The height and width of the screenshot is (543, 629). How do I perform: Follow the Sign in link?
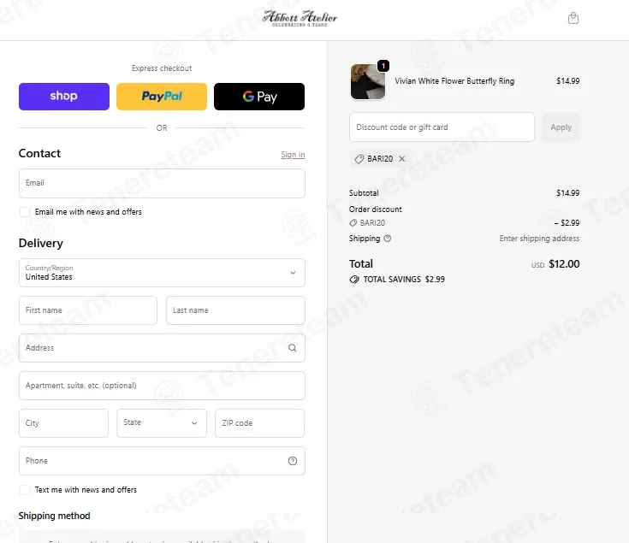(x=293, y=155)
